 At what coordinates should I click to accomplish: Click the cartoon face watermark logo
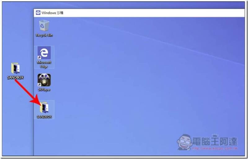(x=184, y=142)
